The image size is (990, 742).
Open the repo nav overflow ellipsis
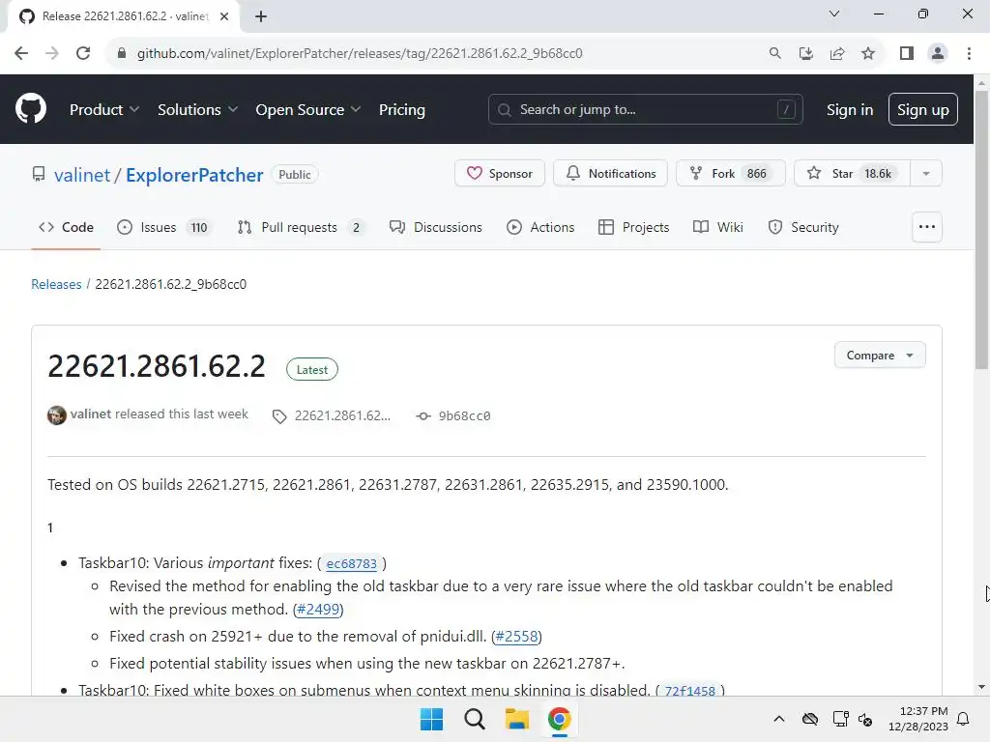coord(927,226)
